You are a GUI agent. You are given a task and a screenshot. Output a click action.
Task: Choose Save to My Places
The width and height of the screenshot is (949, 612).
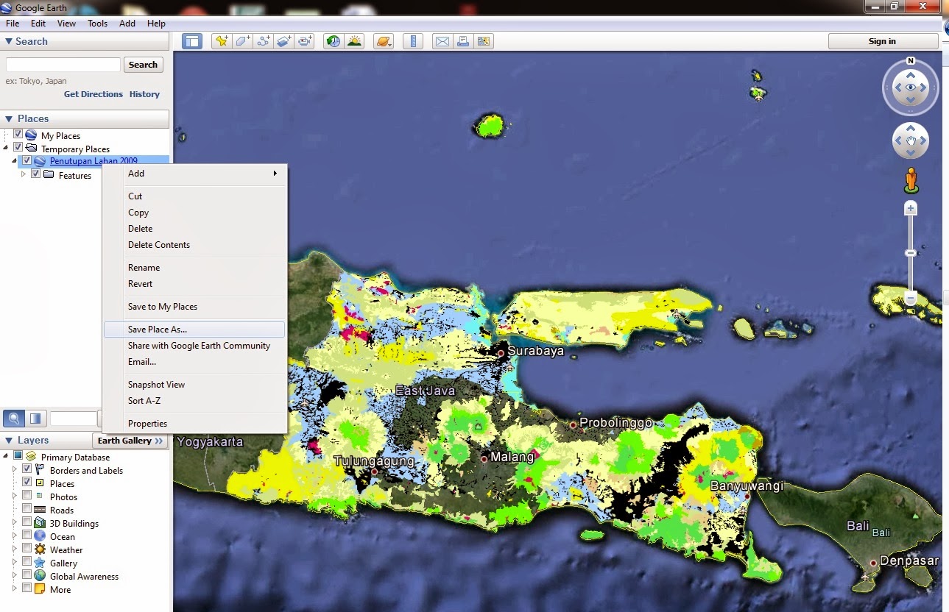(x=194, y=307)
